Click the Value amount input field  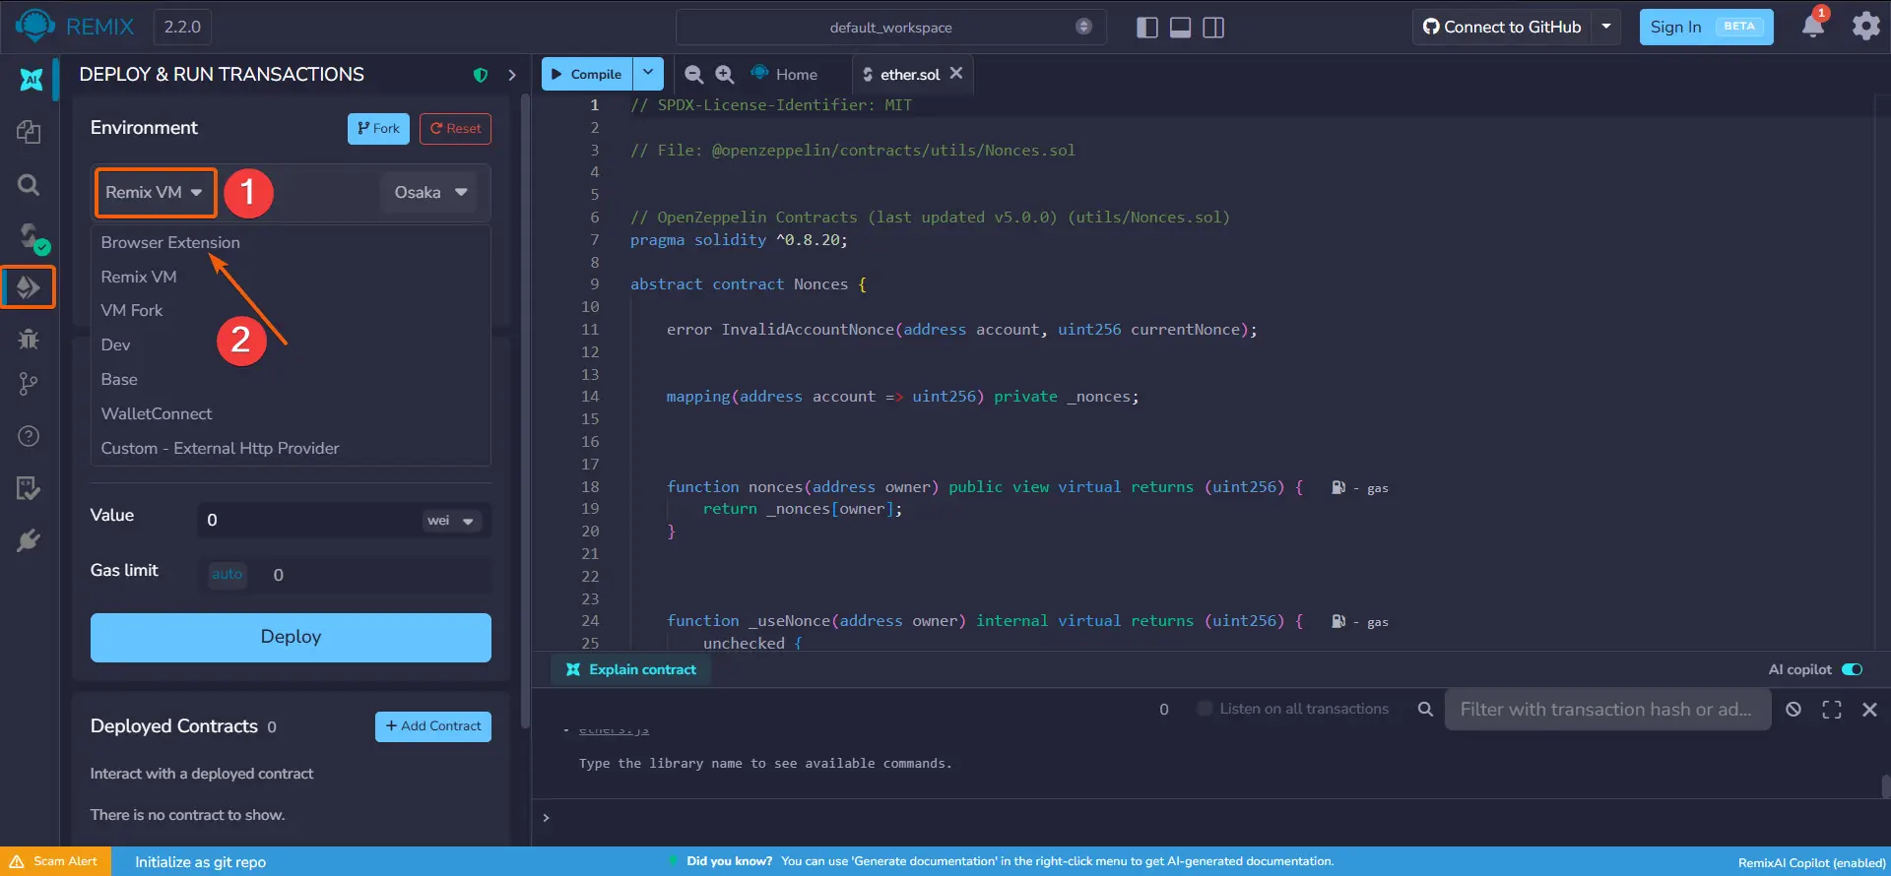coord(311,521)
